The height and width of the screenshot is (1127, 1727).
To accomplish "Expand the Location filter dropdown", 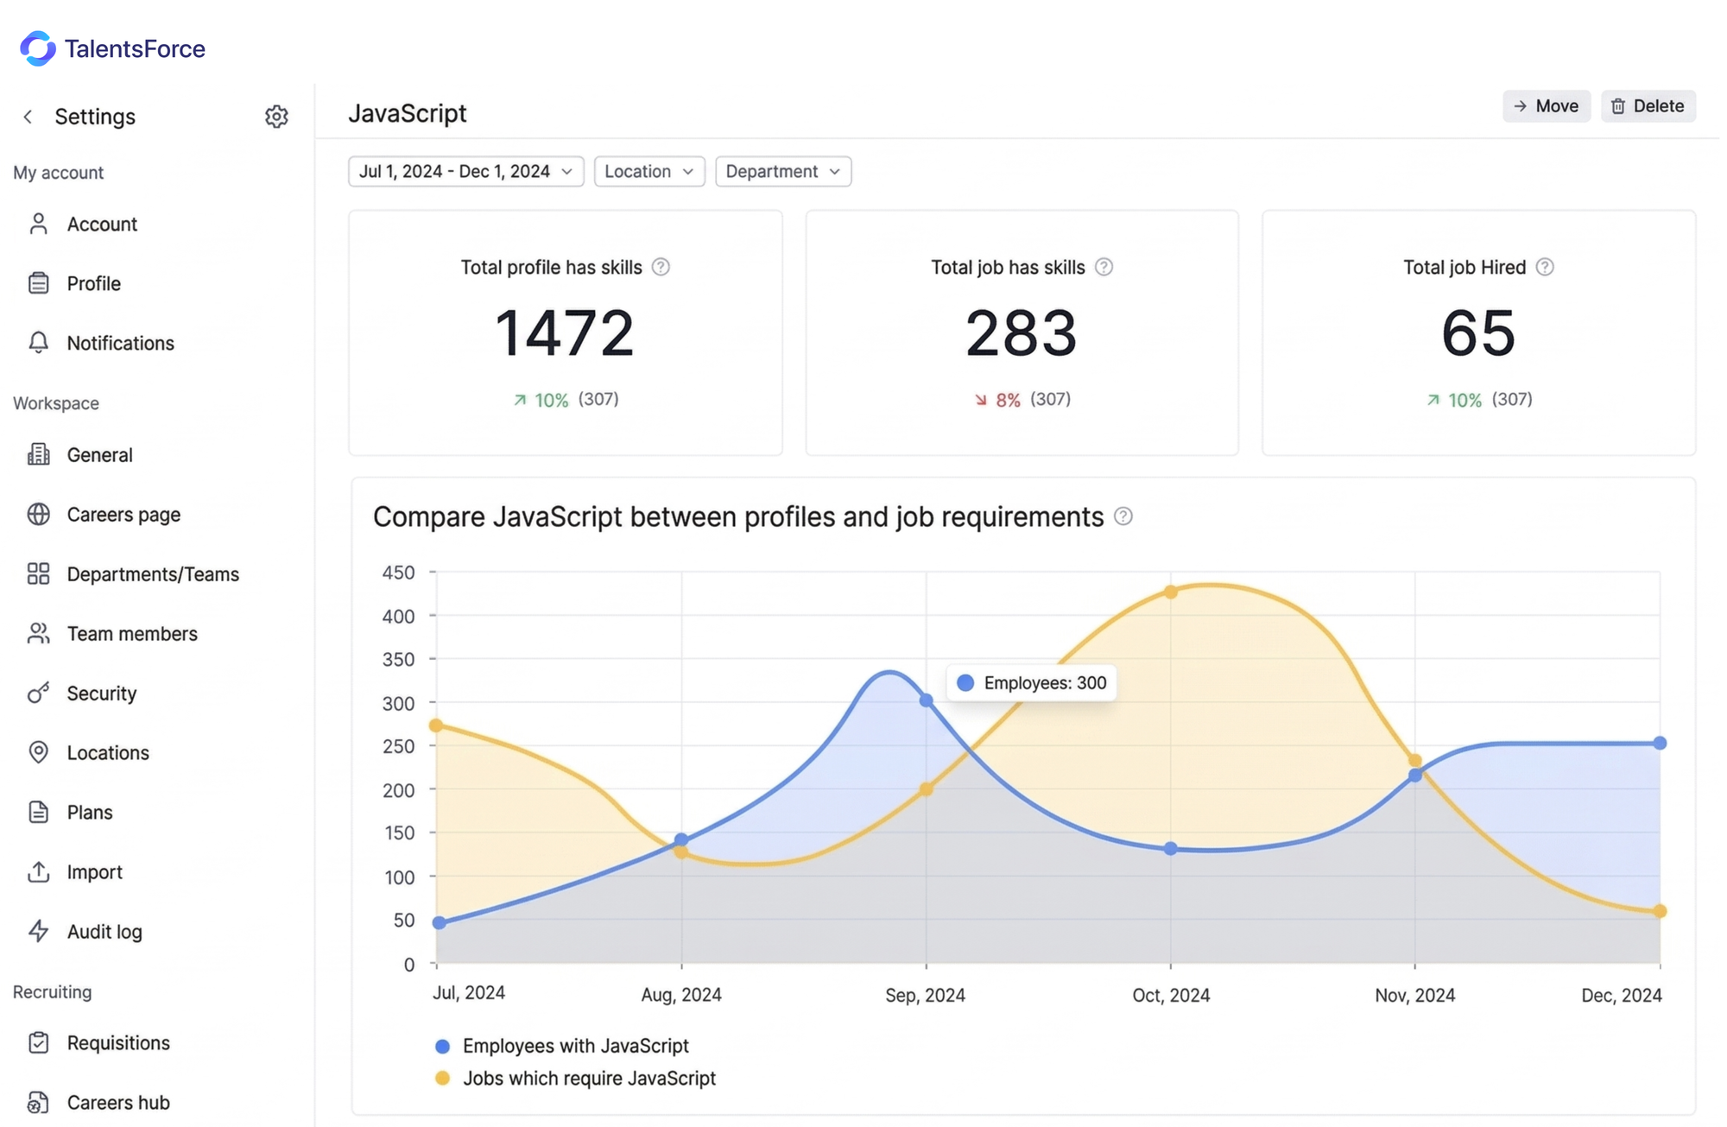I will tap(649, 171).
